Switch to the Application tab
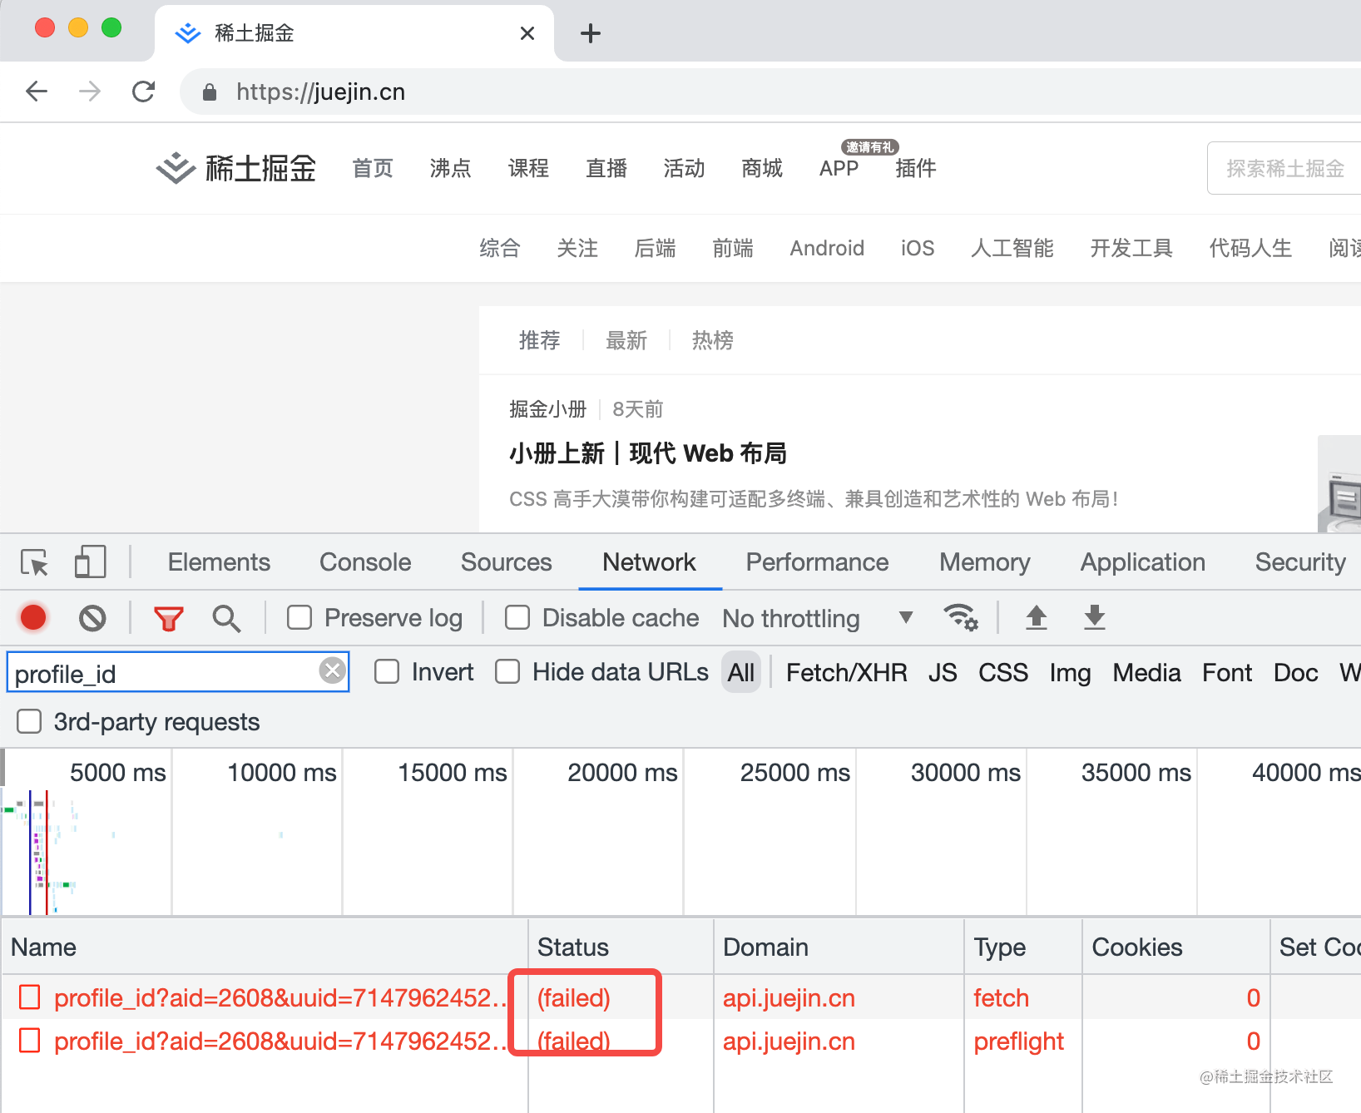This screenshot has height=1113, width=1361. pyautogui.click(x=1143, y=562)
